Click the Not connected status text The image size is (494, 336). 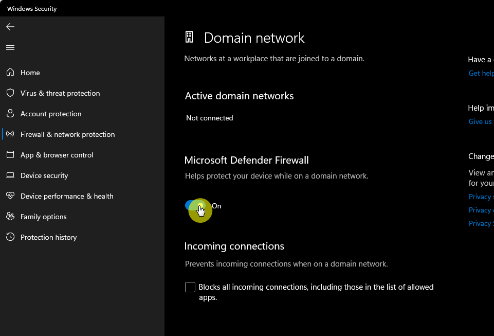(x=210, y=118)
